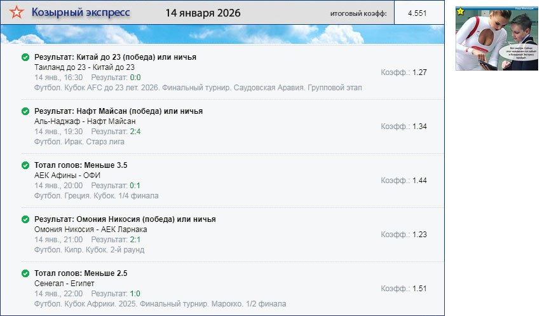The height and width of the screenshot is (316, 549).
Task: Open match Сенегал - Египет
Action: pos(64,284)
